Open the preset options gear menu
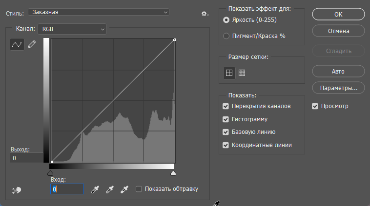The width and height of the screenshot is (370, 206). click(x=205, y=14)
